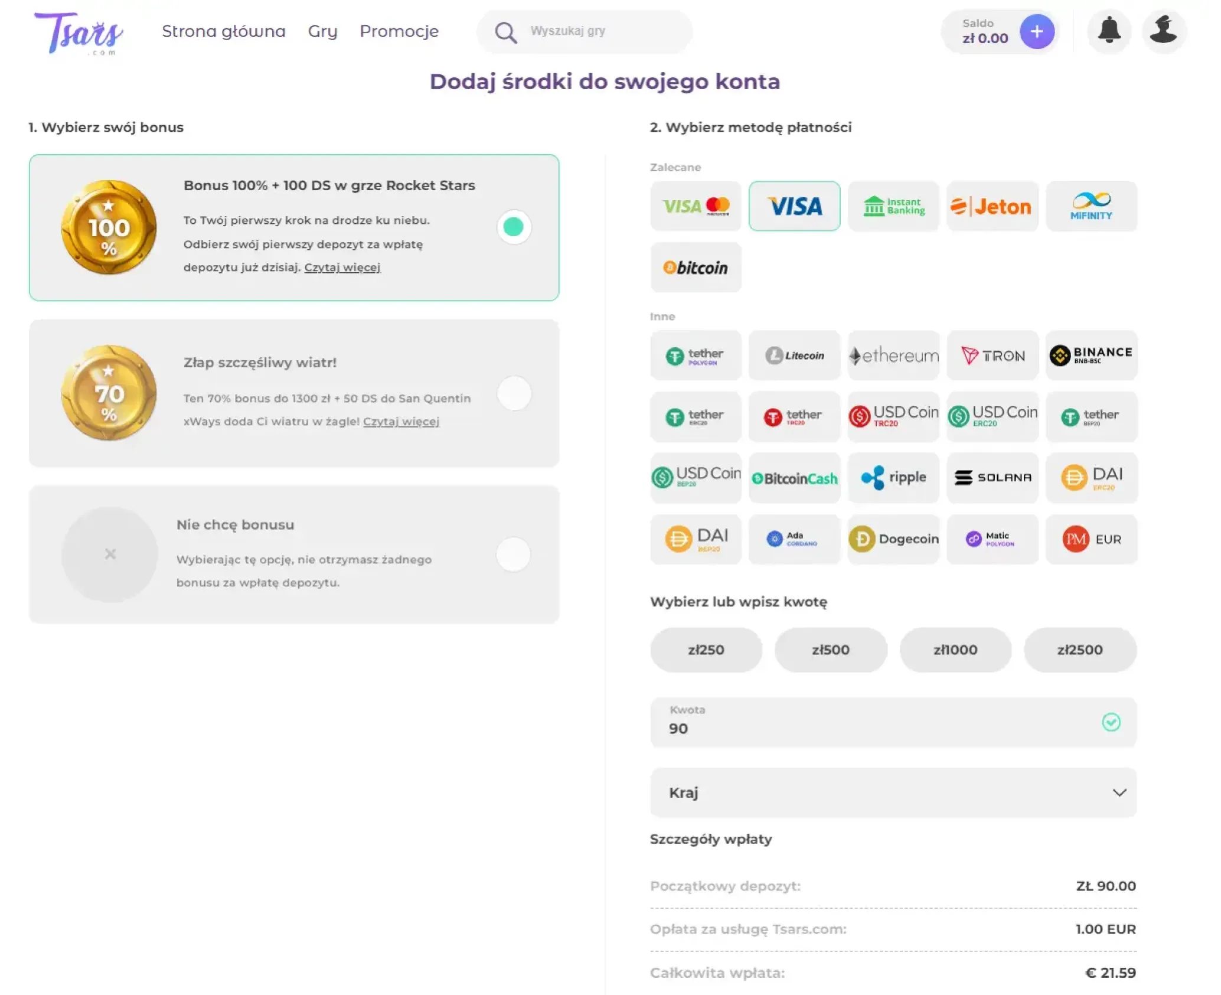Viewport: 1221px width, 995px height.
Task: Select the Visa Mastercard payment method
Action: pos(696,206)
